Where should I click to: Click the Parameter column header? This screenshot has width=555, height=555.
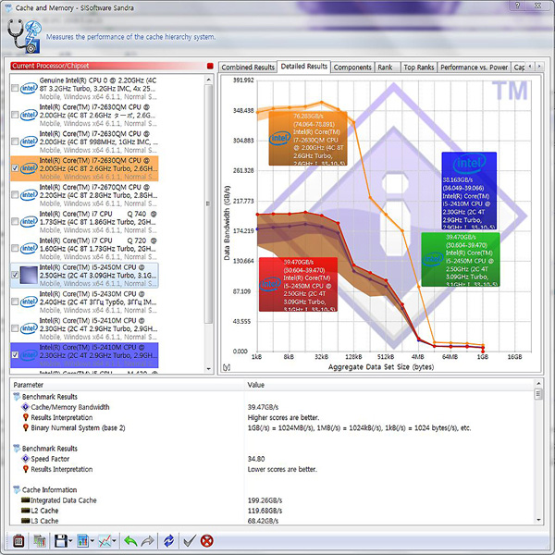(x=128, y=385)
